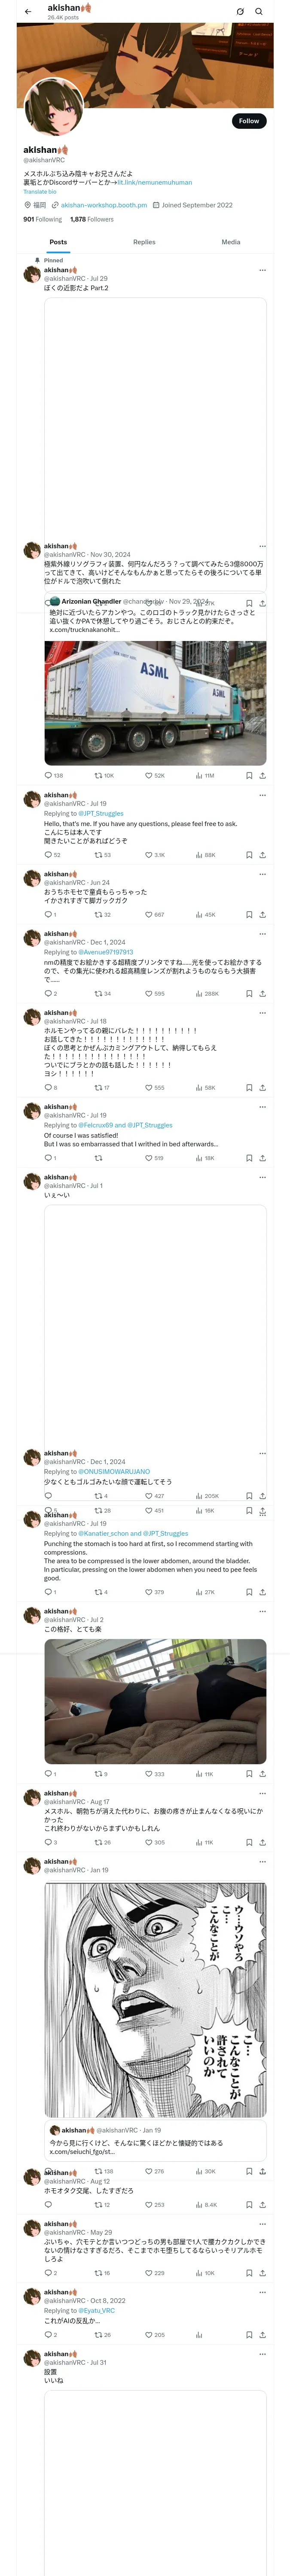Screen dimensions: 290x2576
Task: Translate the profile bio
Action: point(40,192)
